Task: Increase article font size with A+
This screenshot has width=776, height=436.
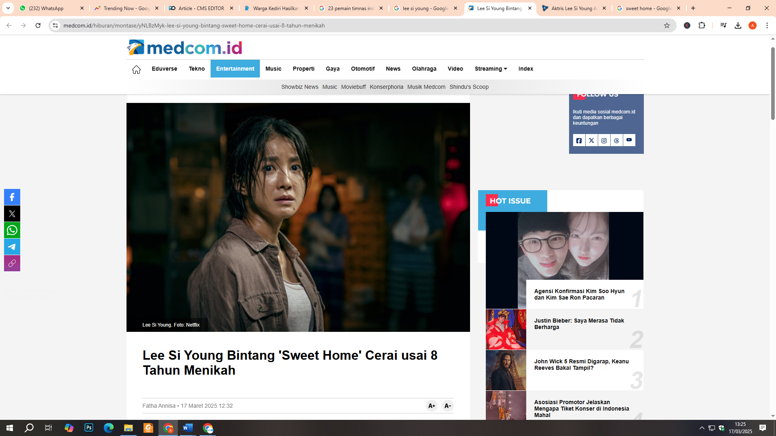Action: (x=431, y=406)
